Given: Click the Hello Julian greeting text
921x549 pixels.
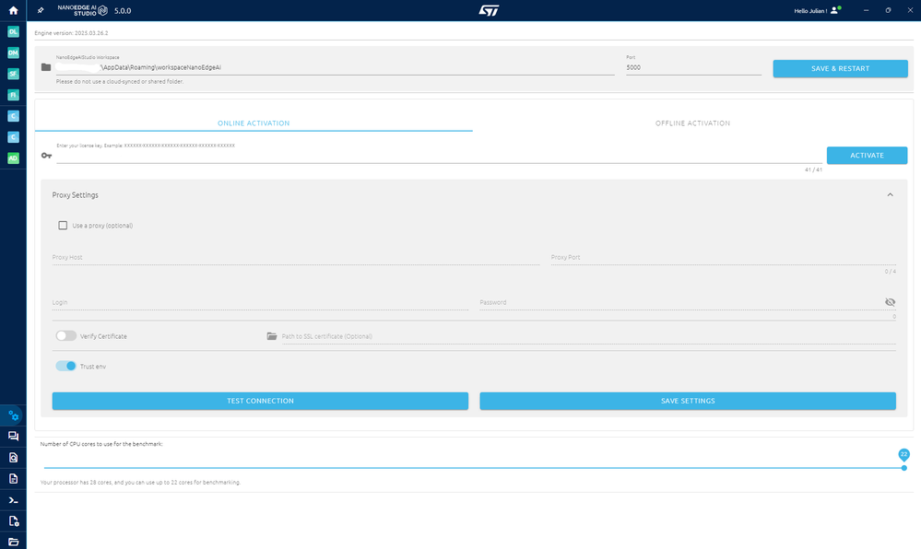Looking at the screenshot, I should (x=810, y=11).
